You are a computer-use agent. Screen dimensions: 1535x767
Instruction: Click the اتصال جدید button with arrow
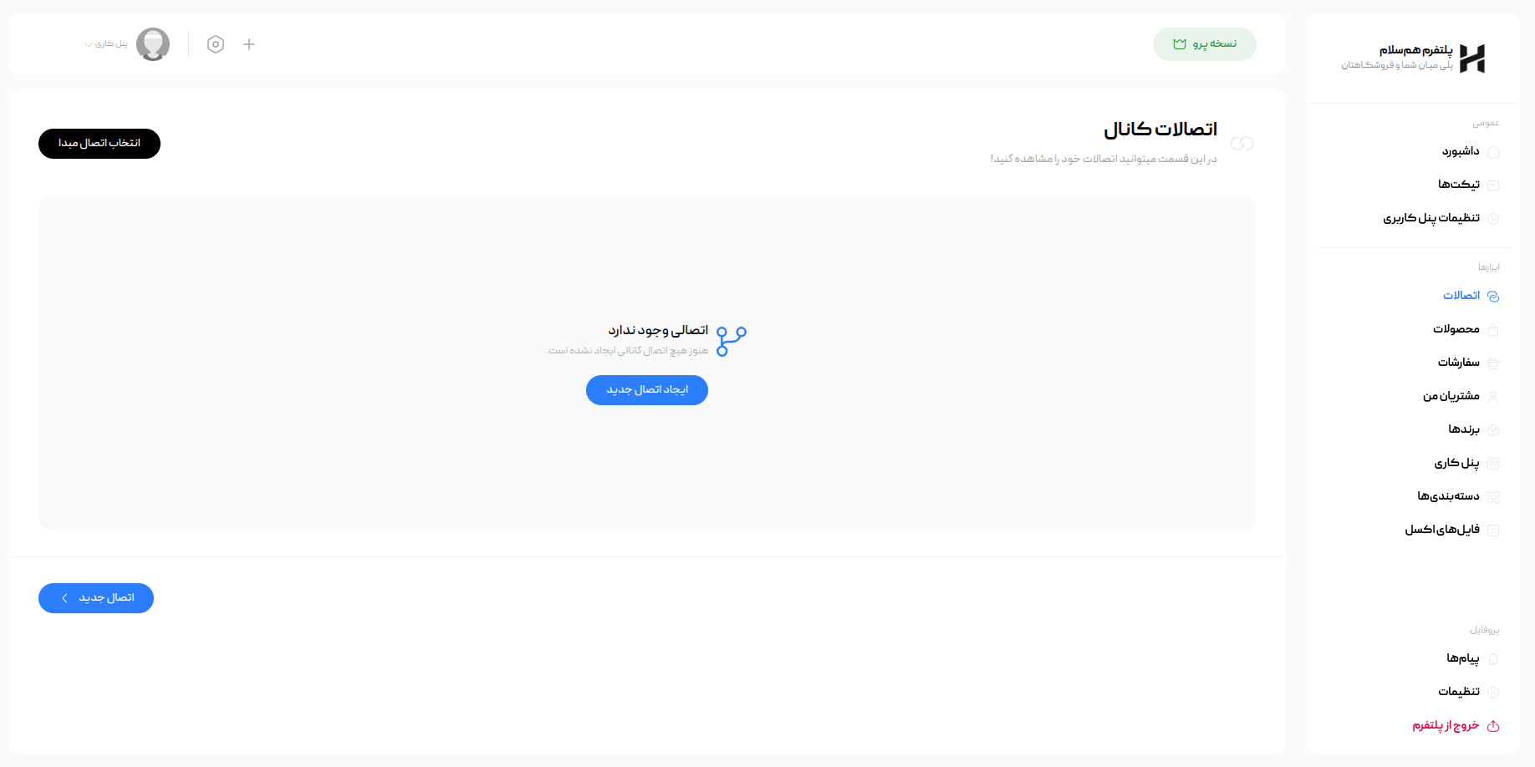pos(96,598)
